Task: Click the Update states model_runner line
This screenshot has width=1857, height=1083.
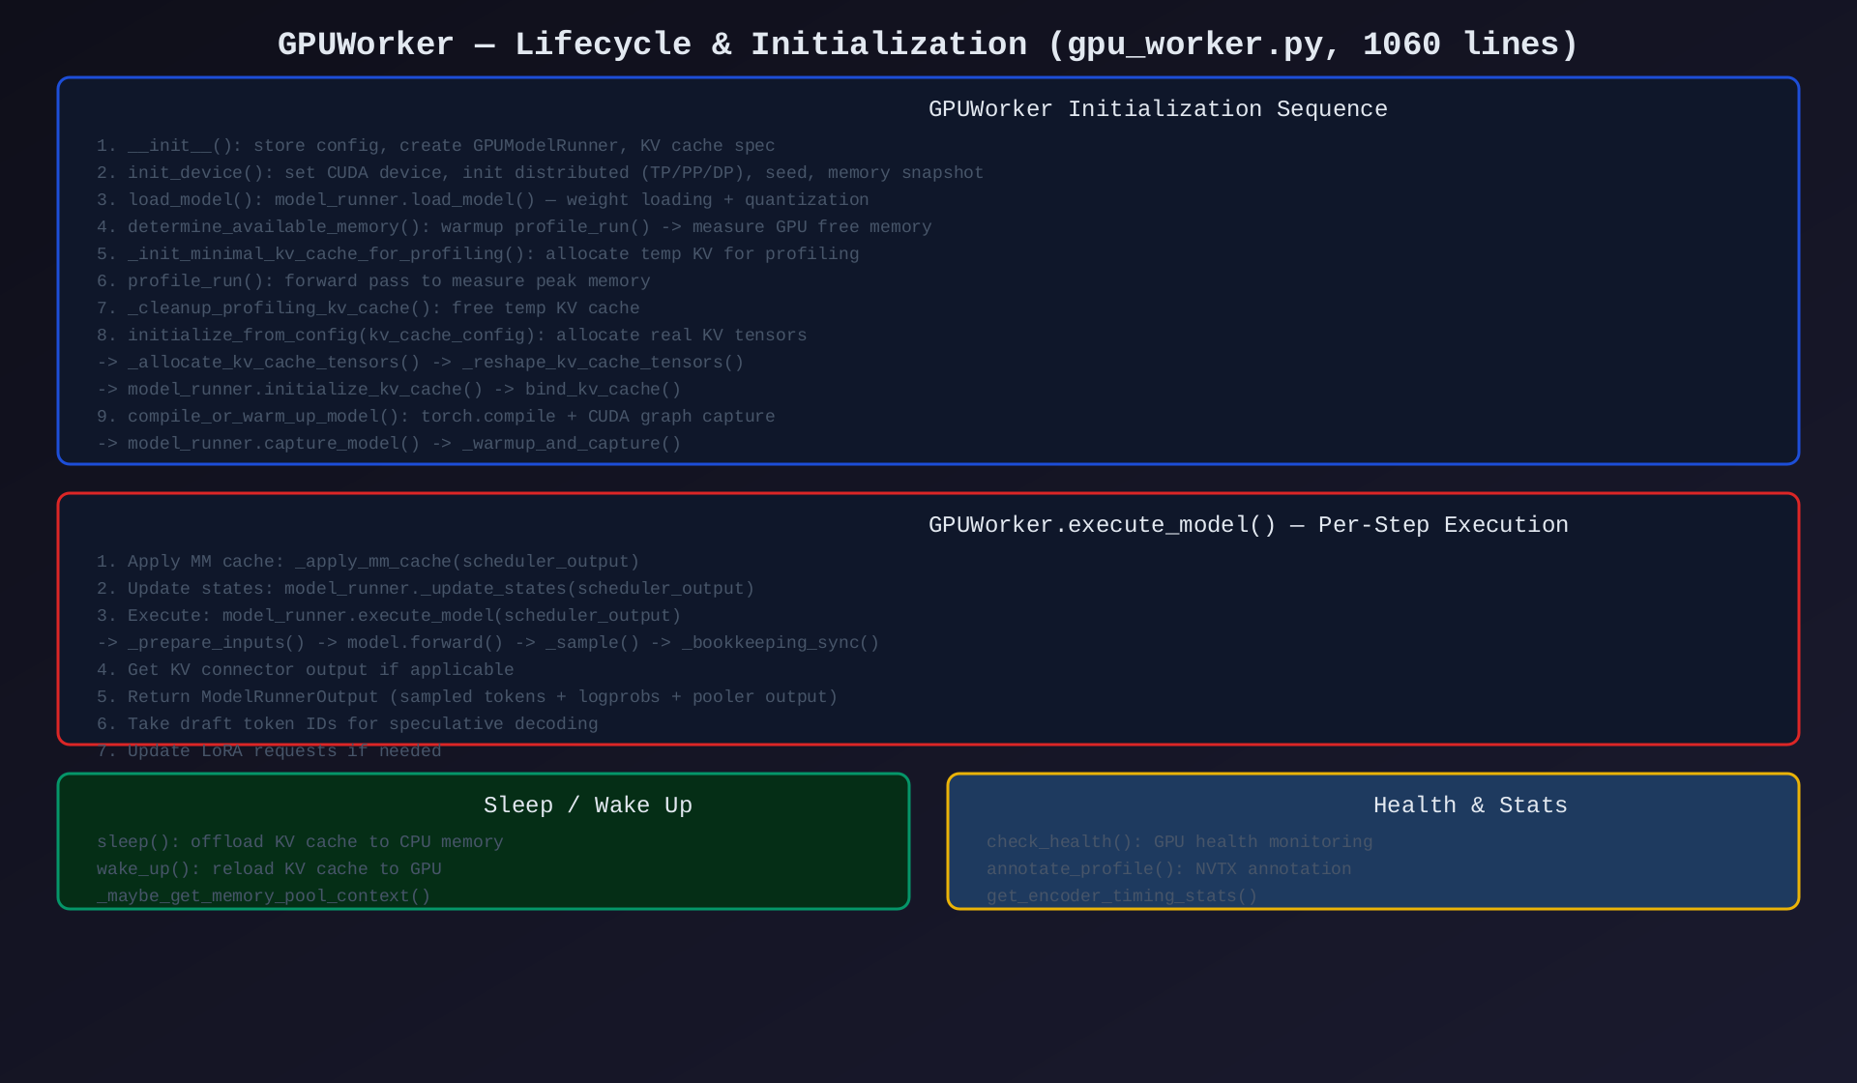Action: point(425,589)
